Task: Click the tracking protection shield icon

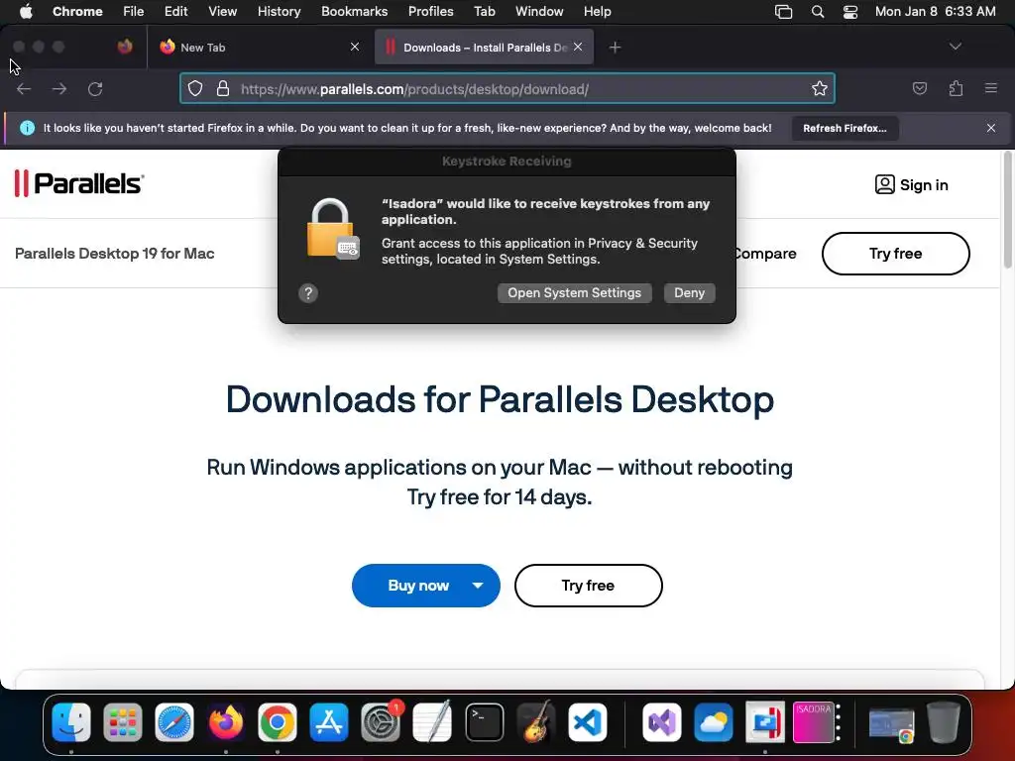Action: tap(195, 89)
